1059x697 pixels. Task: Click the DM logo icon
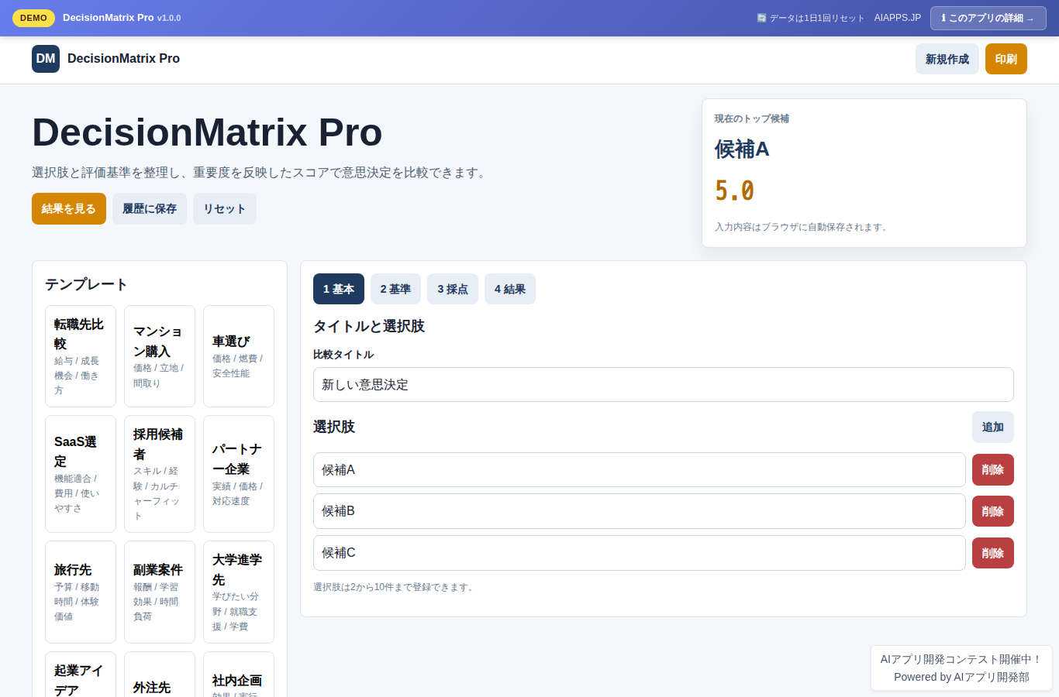coord(46,59)
